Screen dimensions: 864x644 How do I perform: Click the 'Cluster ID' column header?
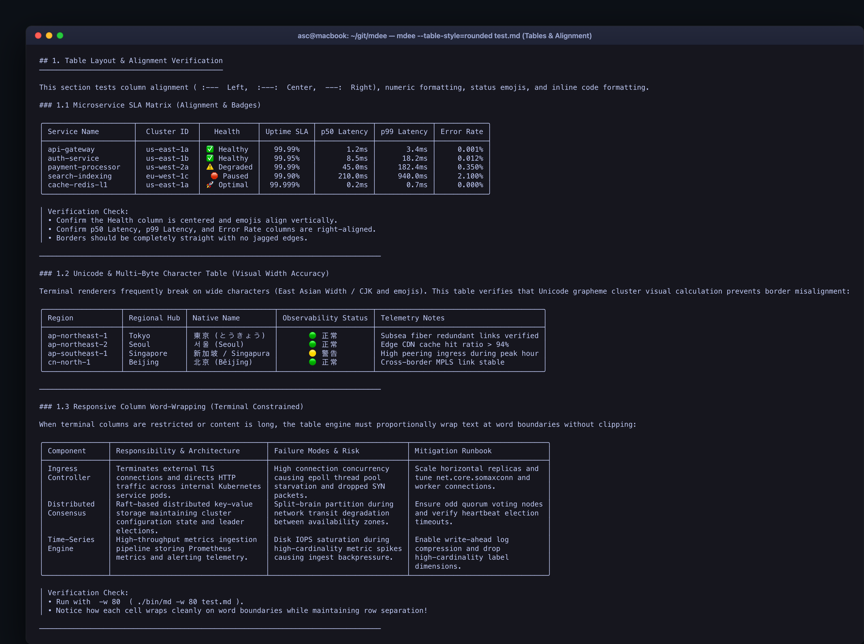167,132
